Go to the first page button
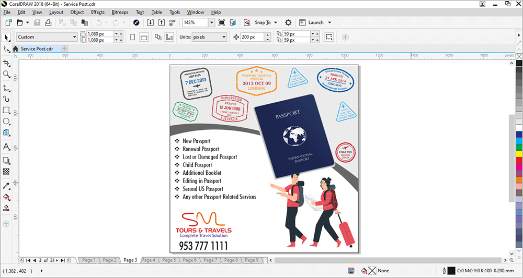 (x=28, y=260)
